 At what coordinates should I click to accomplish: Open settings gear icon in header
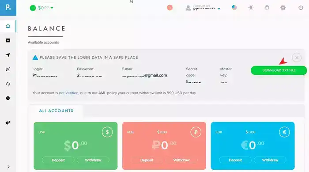[283, 8]
